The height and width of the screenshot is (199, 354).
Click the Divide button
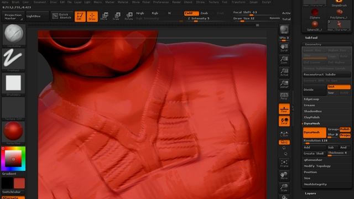[315, 90]
